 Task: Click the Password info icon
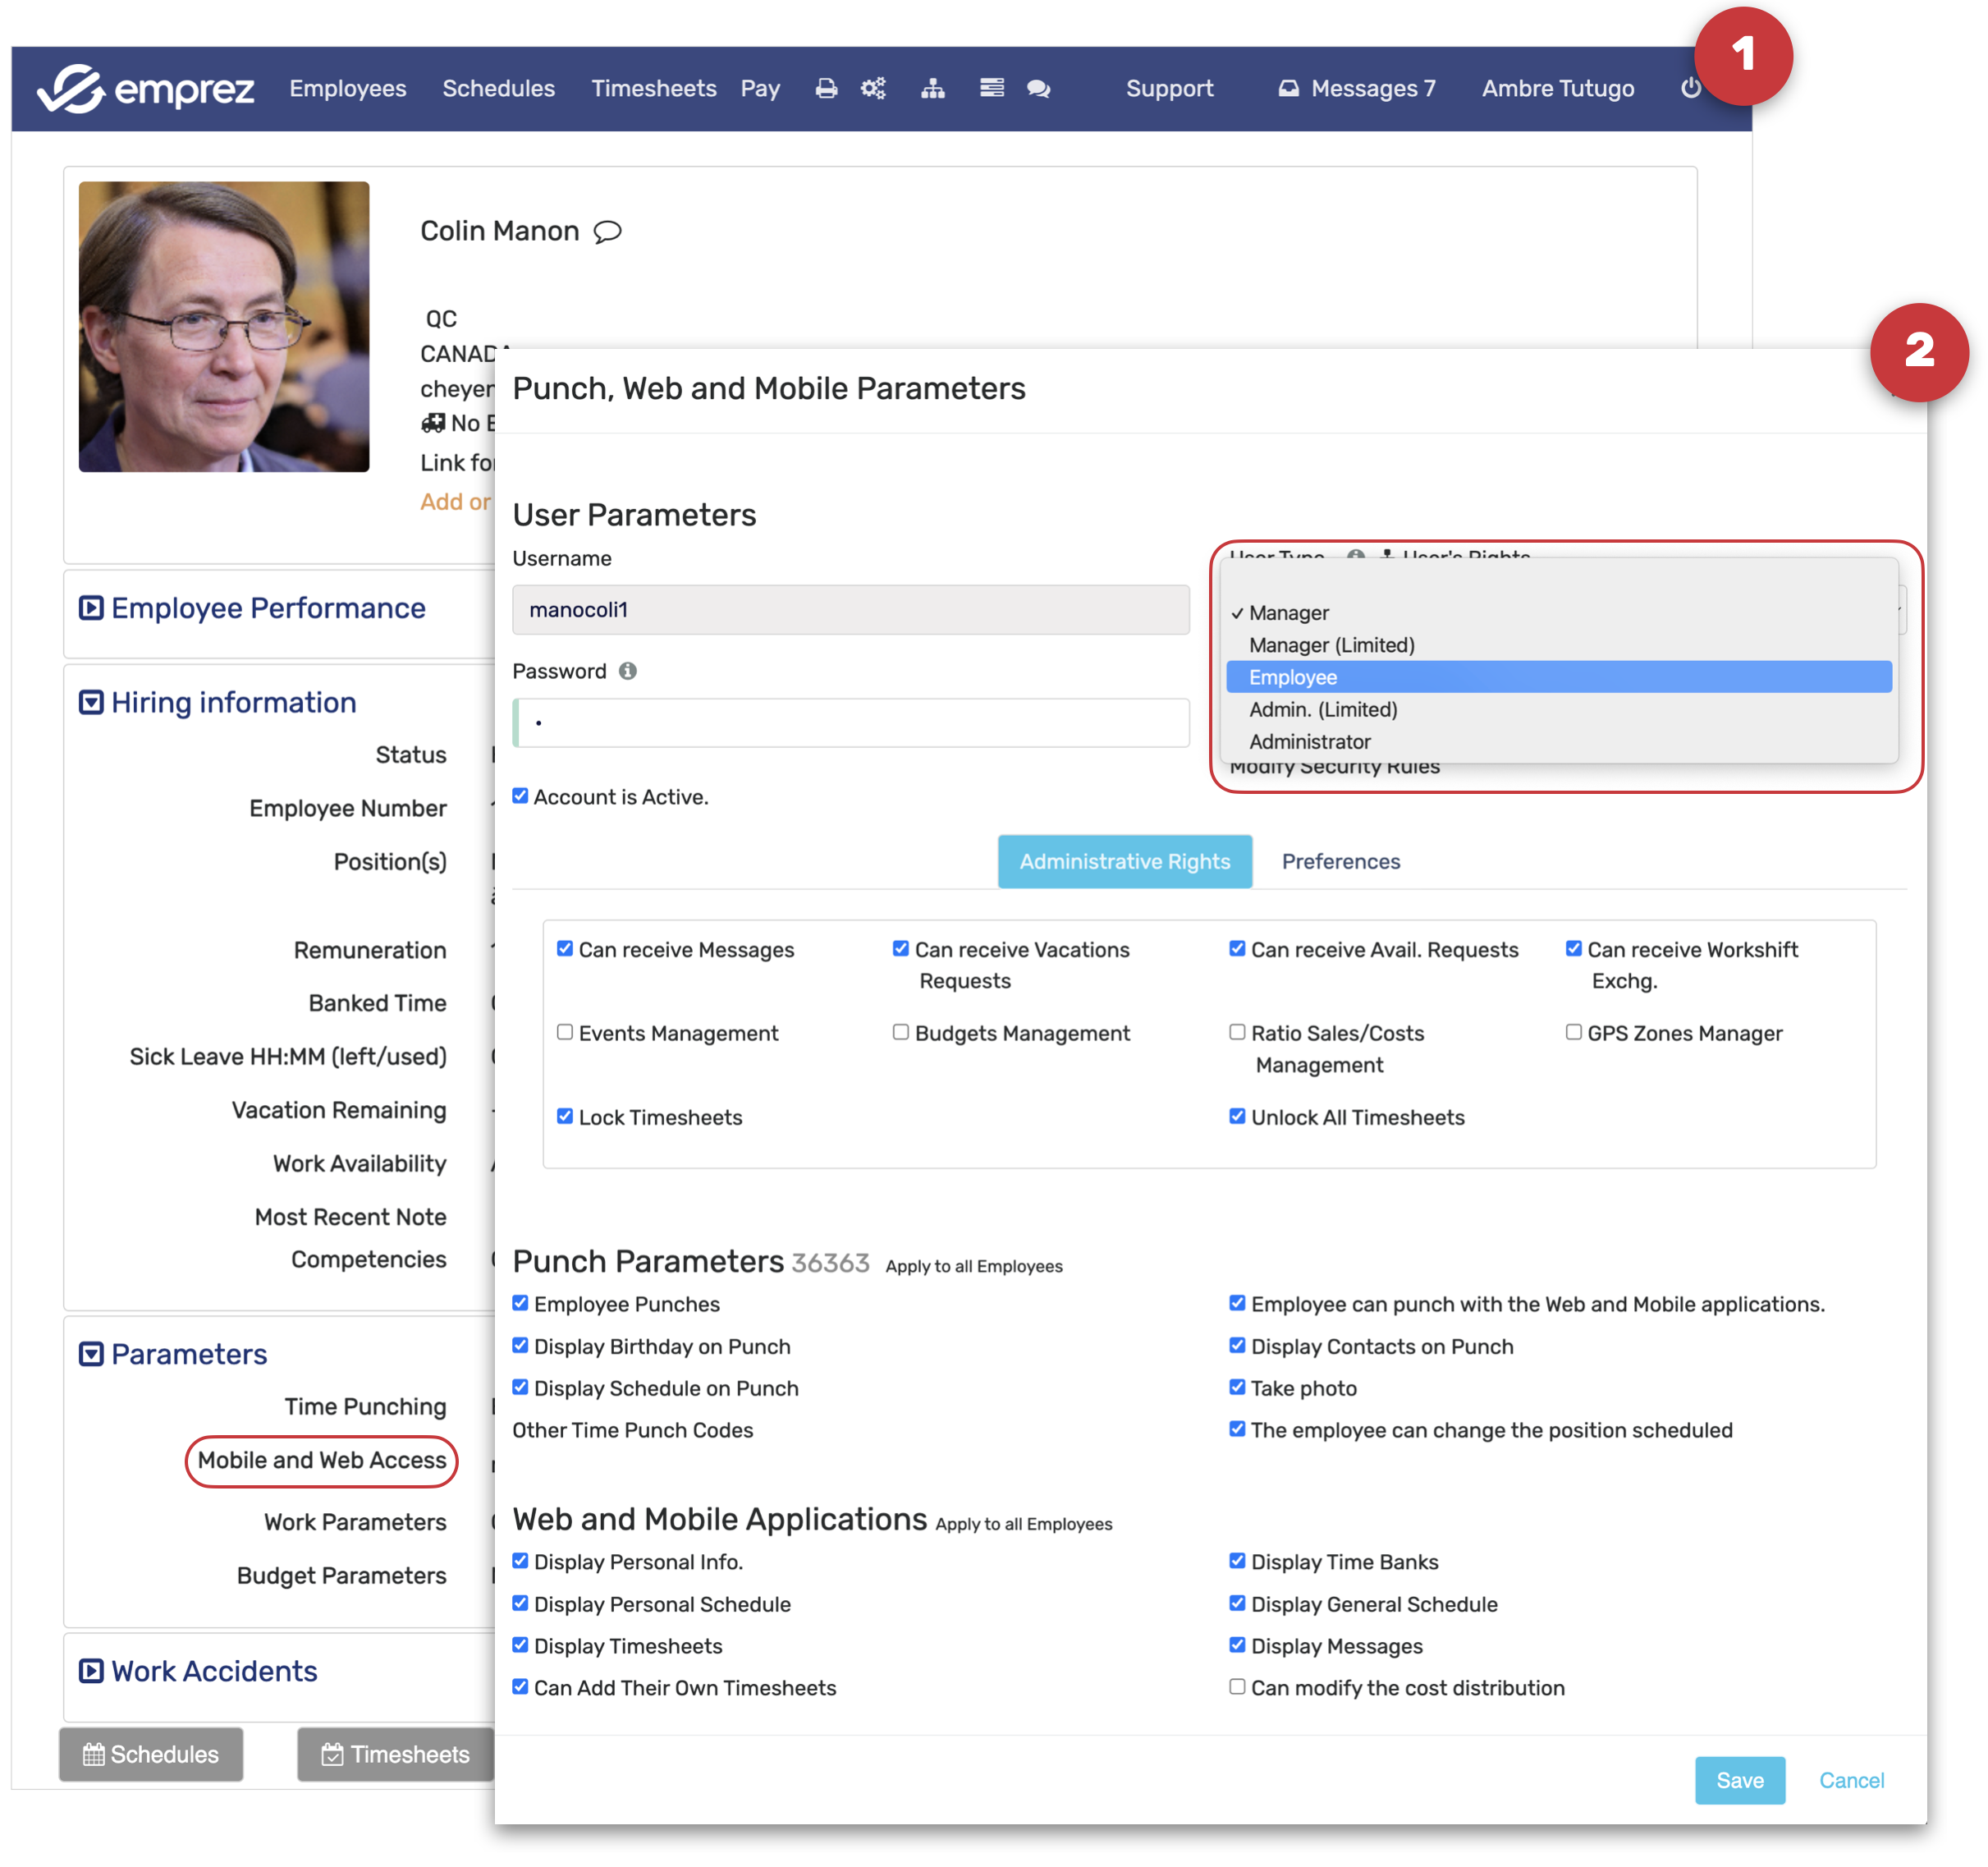tap(627, 671)
